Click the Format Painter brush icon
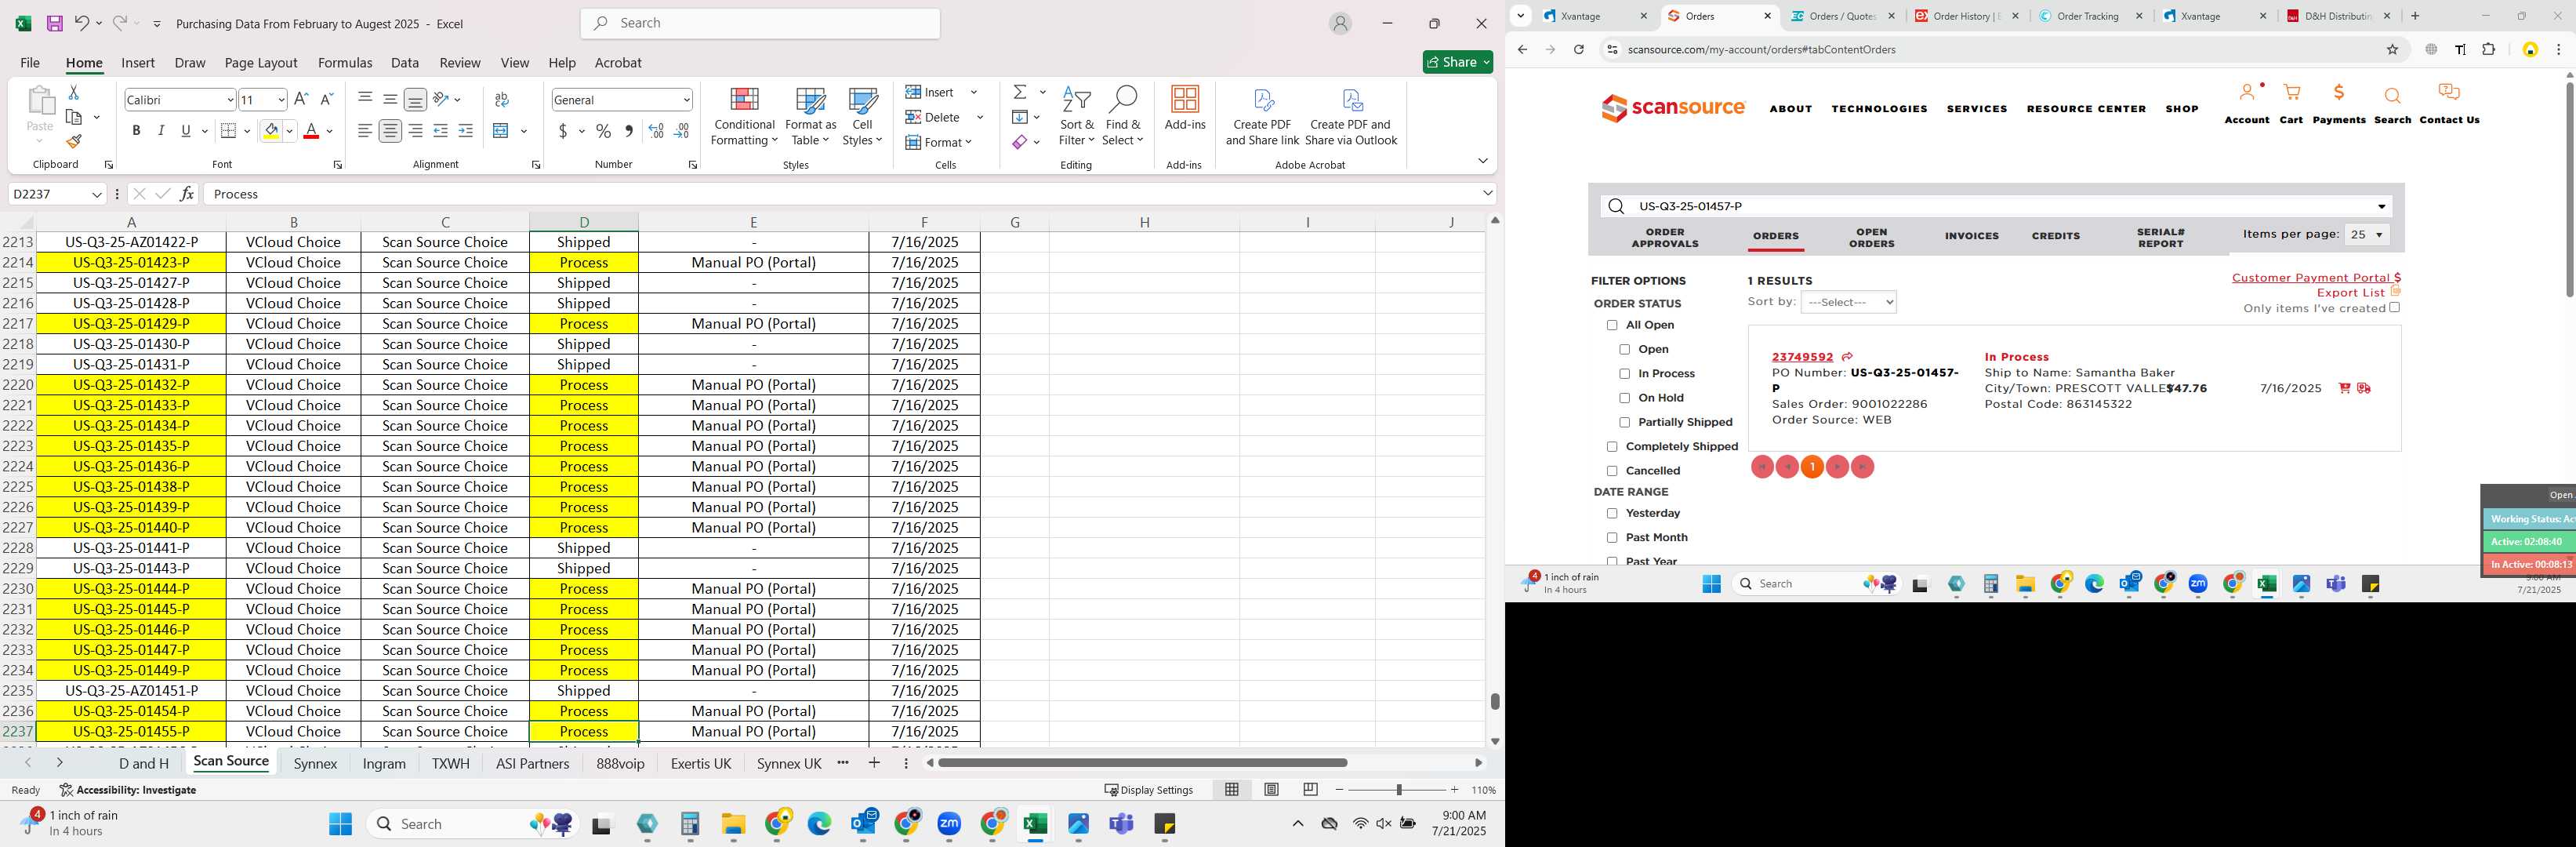Image resolution: width=2576 pixels, height=847 pixels. (74, 142)
